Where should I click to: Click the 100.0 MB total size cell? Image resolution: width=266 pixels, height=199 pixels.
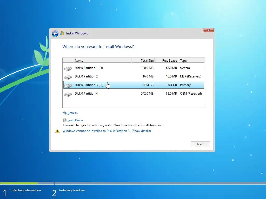click(x=147, y=68)
